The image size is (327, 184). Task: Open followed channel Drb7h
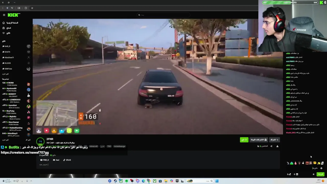(16, 52)
